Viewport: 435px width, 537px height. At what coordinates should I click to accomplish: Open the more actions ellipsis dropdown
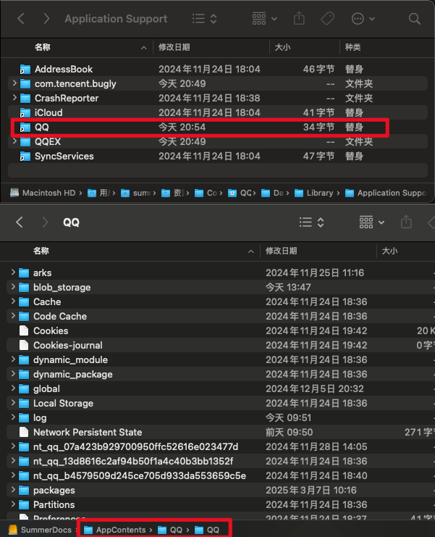361,20
